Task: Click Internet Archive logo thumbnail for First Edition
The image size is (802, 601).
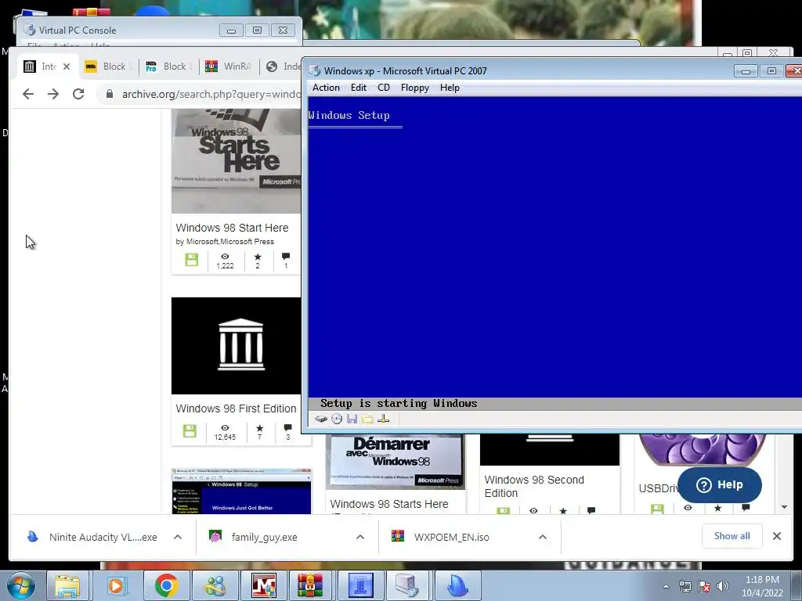Action: [237, 346]
